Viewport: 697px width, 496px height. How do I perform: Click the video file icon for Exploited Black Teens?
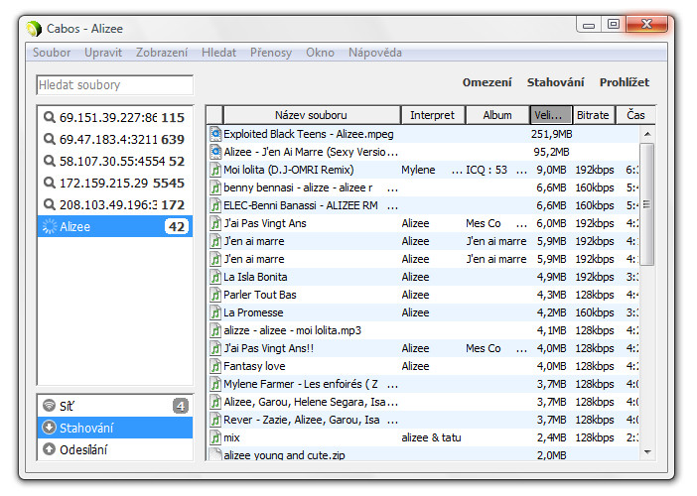(x=215, y=134)
